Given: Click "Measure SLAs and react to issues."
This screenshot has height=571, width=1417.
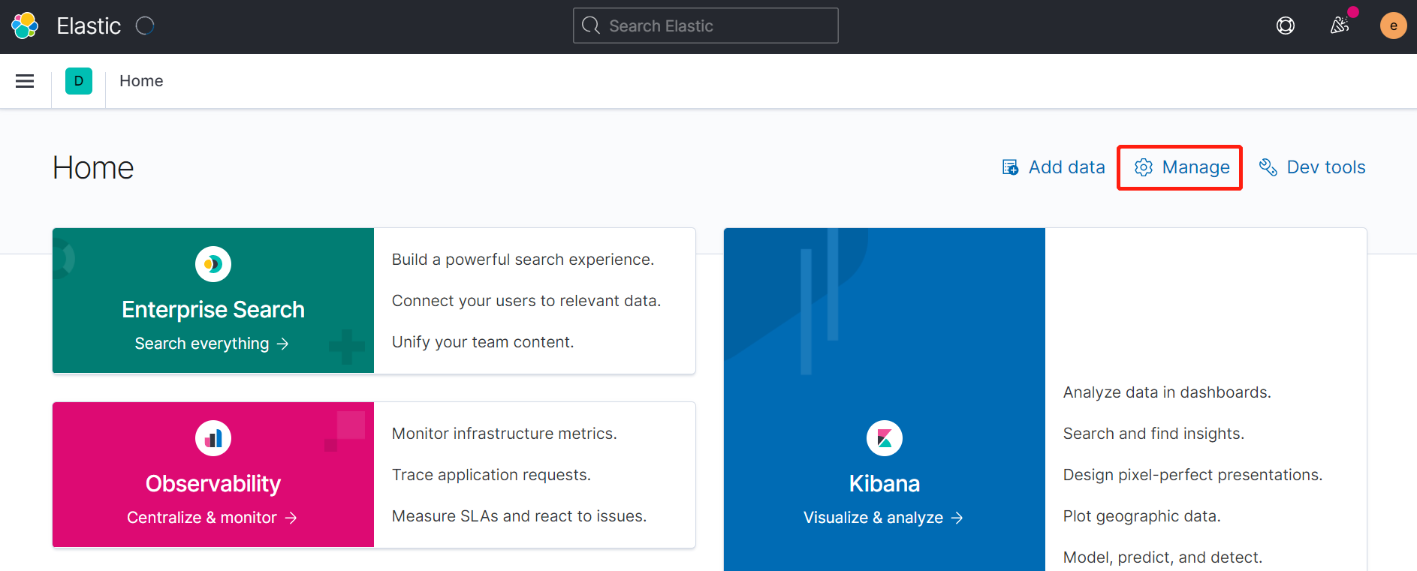Looking at the screenshot, I should point(520,516).
